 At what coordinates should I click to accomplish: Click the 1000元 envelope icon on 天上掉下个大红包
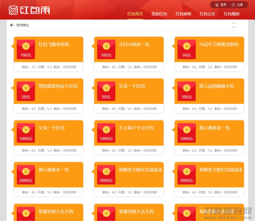[x=106, y=133]
